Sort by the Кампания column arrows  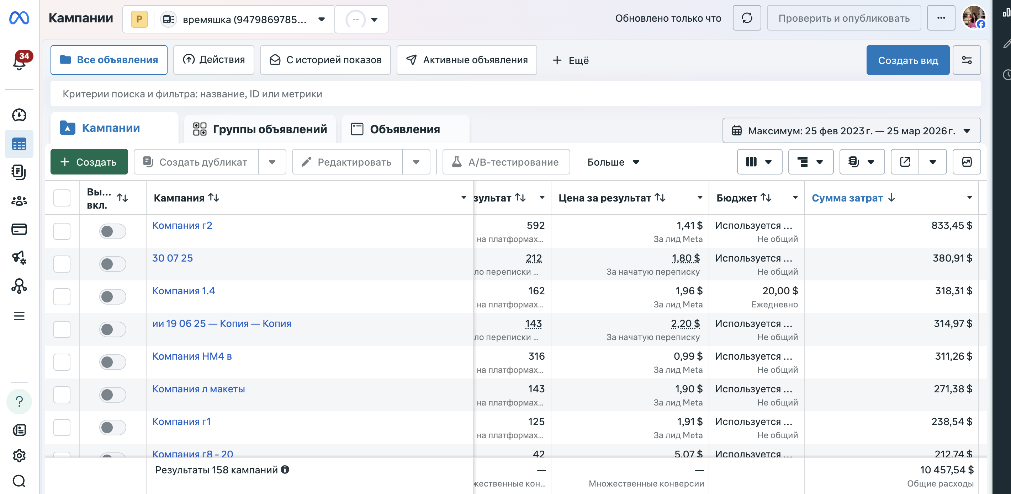pyautogui.click(x=214, y=198)
